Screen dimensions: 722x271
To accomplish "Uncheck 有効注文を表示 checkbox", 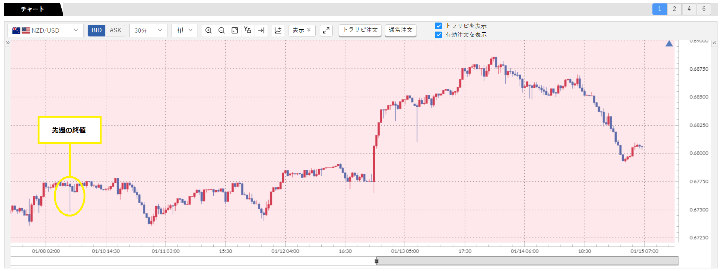I will (438, 35).
